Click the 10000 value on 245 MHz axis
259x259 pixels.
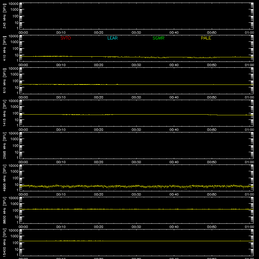click(14, 4)
